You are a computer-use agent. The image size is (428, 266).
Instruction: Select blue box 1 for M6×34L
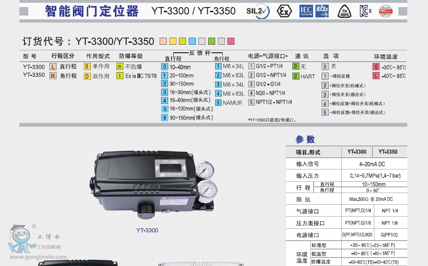218,66
